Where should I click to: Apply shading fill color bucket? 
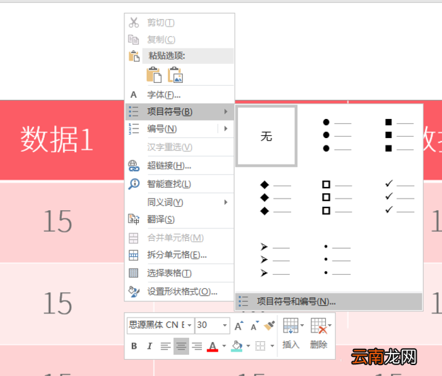point(237,346)
